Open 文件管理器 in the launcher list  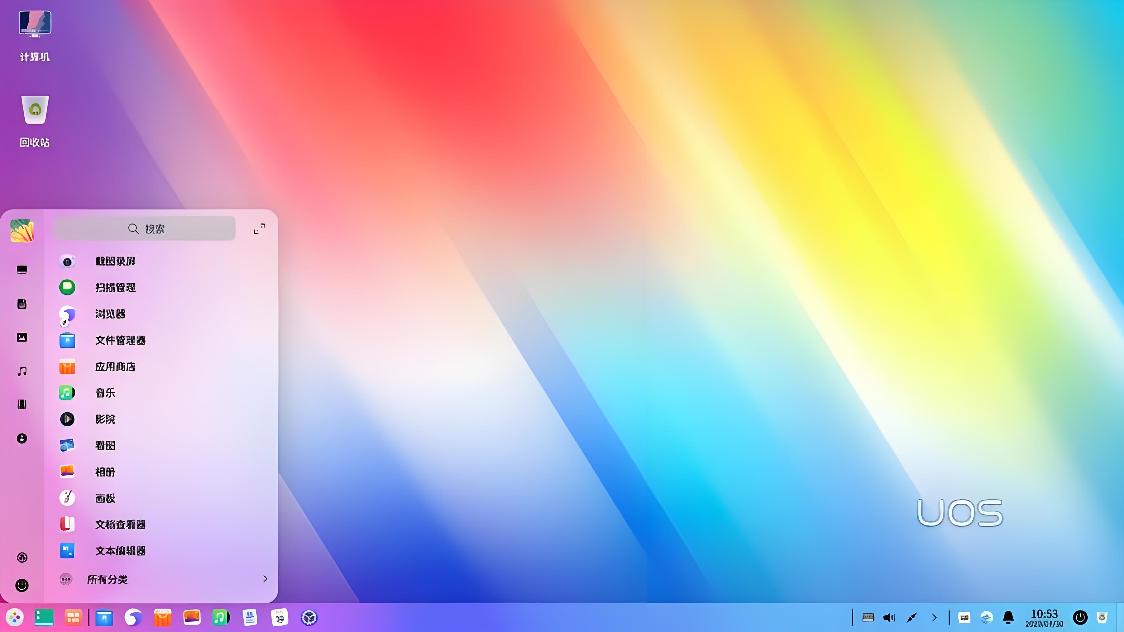click(x=162, y=340)
